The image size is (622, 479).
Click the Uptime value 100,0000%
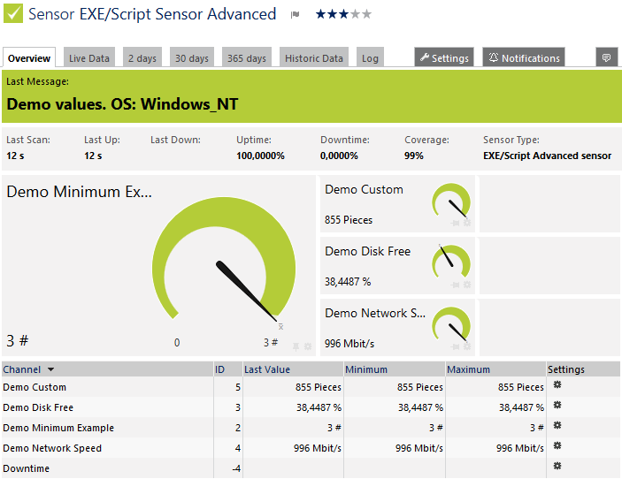[260, 156]
